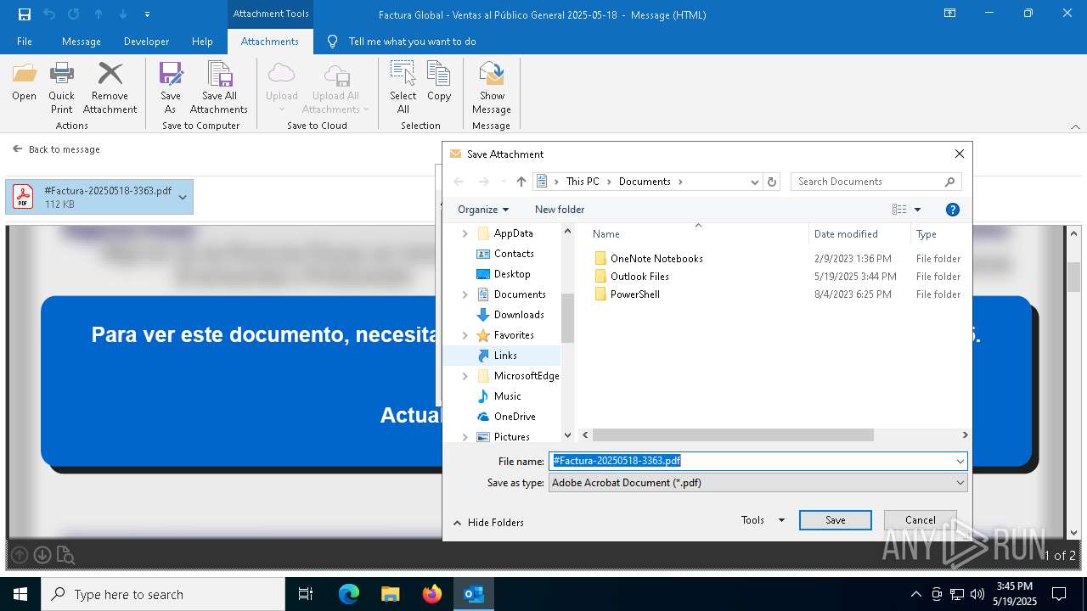Open the Windows Start menu
The width and height of the screenshot is (1087, 611).
click(20, 594)
